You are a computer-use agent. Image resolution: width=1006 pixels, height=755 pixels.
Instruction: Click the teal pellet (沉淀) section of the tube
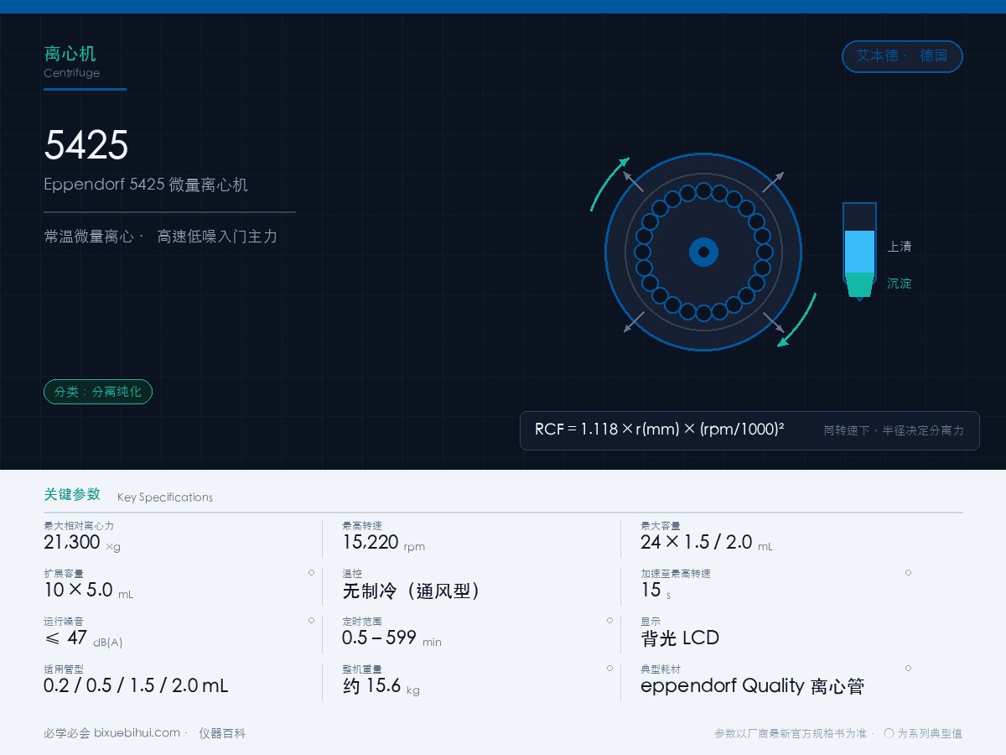[x=859, y=284]
